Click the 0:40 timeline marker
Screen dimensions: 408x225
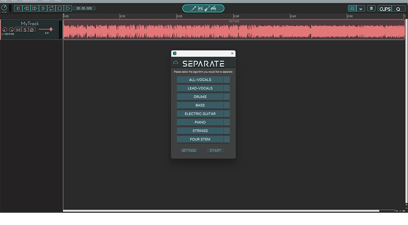[293, 16]
